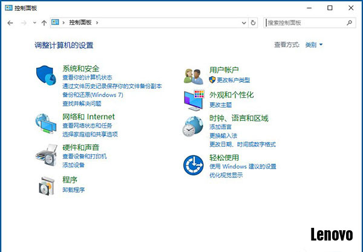Refresh the Control Panel view
This screenshot has width=363, height=252.
[x=253, y=22]
